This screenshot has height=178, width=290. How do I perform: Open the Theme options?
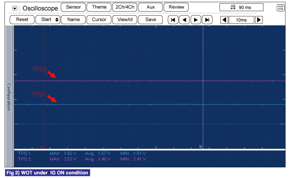(99, 7)
